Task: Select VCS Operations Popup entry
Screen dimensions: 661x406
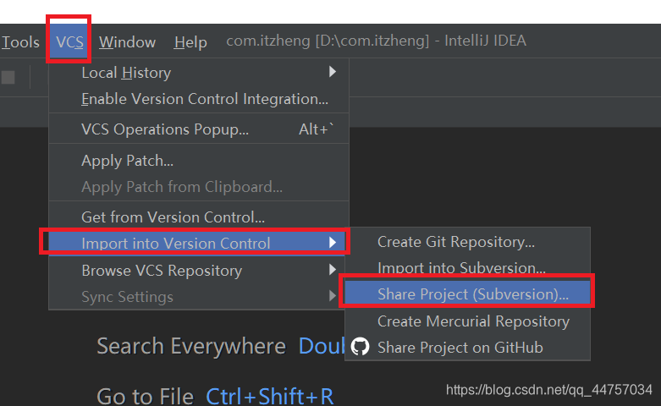Action: tap(165, 129)
